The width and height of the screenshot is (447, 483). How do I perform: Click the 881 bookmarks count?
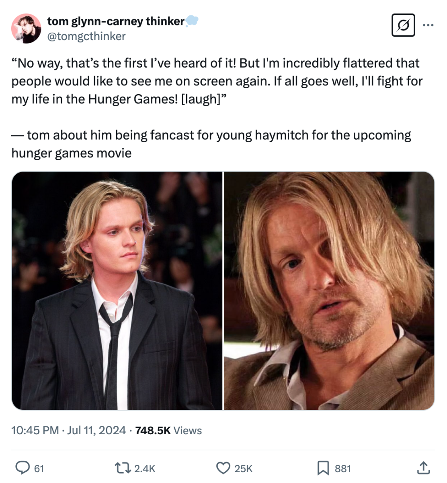coord(342,469)
